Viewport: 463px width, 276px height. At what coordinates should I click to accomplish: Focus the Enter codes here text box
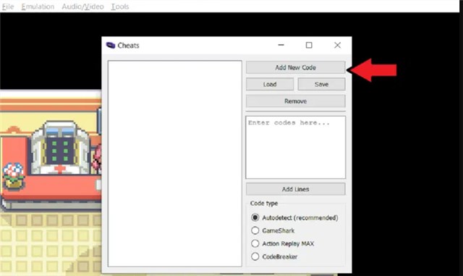pyautogui.click(x=296, y=147)
